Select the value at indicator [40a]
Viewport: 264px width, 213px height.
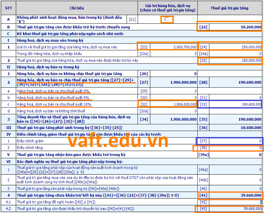pos(260,170)
